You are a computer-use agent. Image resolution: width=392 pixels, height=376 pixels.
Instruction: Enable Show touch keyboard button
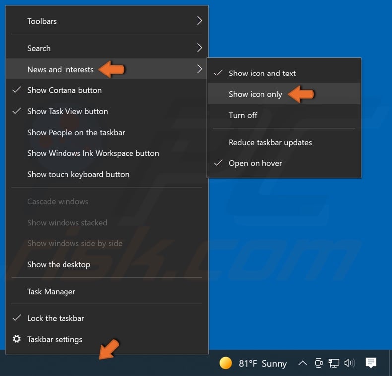pyautogui.click(x=107, y=174)
